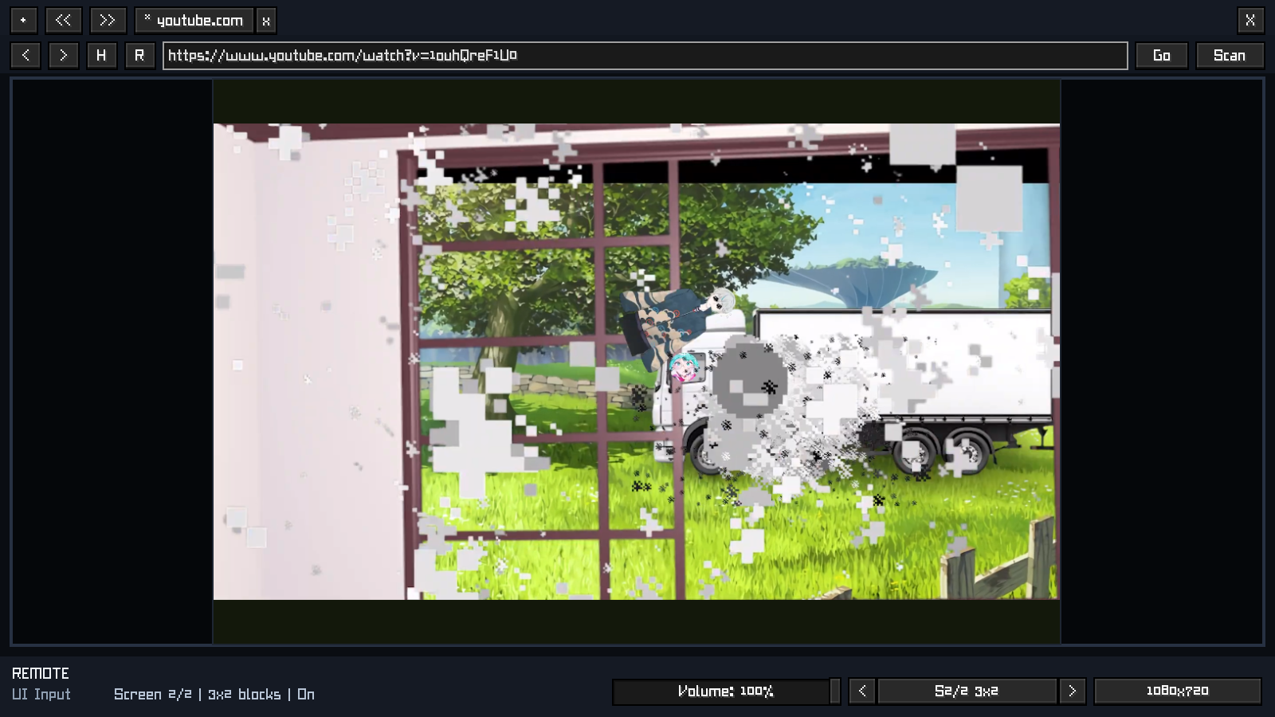Image resolution: width=1275 pixels, height=717 pixels.
Task: Switch to previous screen with left chevron
Action: coord(861,691)
